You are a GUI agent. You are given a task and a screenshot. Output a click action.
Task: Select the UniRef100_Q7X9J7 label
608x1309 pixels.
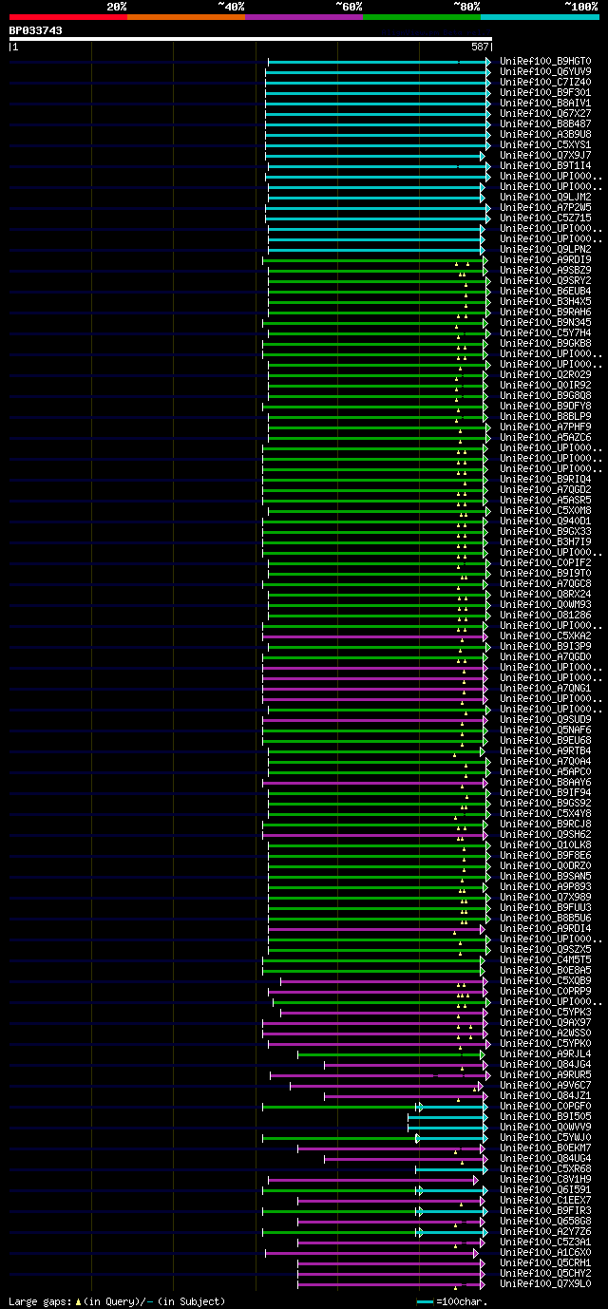click(x=544, y=155)
